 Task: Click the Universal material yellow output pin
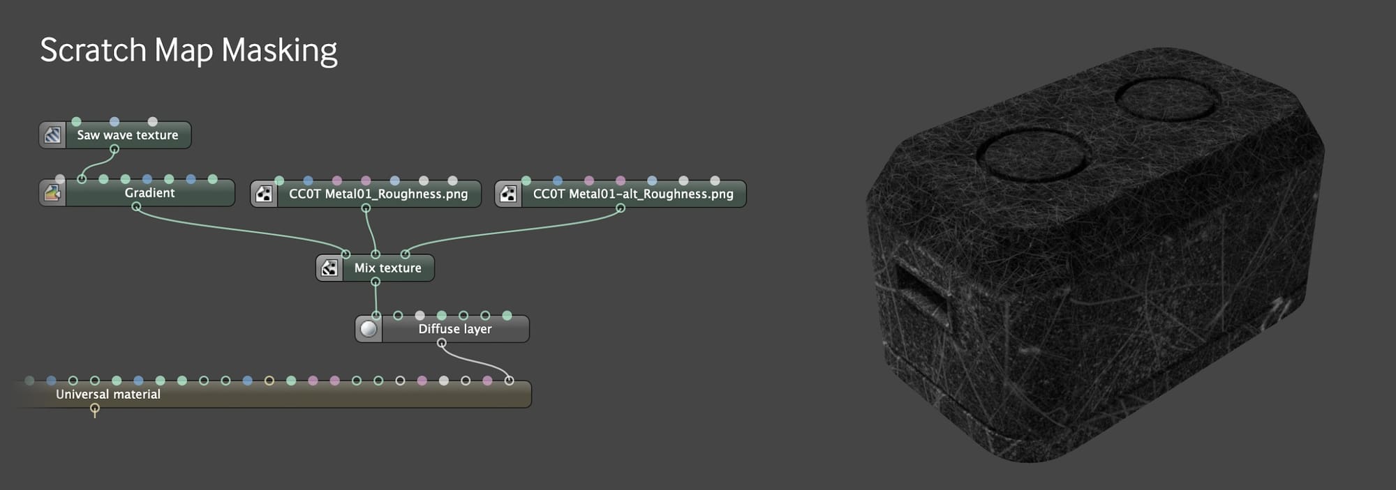(x=95, y=408)
